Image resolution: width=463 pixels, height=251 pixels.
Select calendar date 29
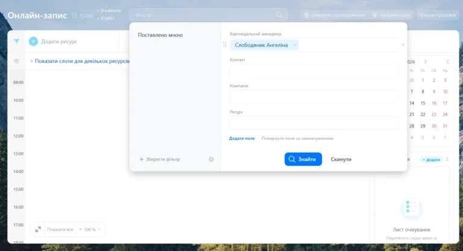423,126
